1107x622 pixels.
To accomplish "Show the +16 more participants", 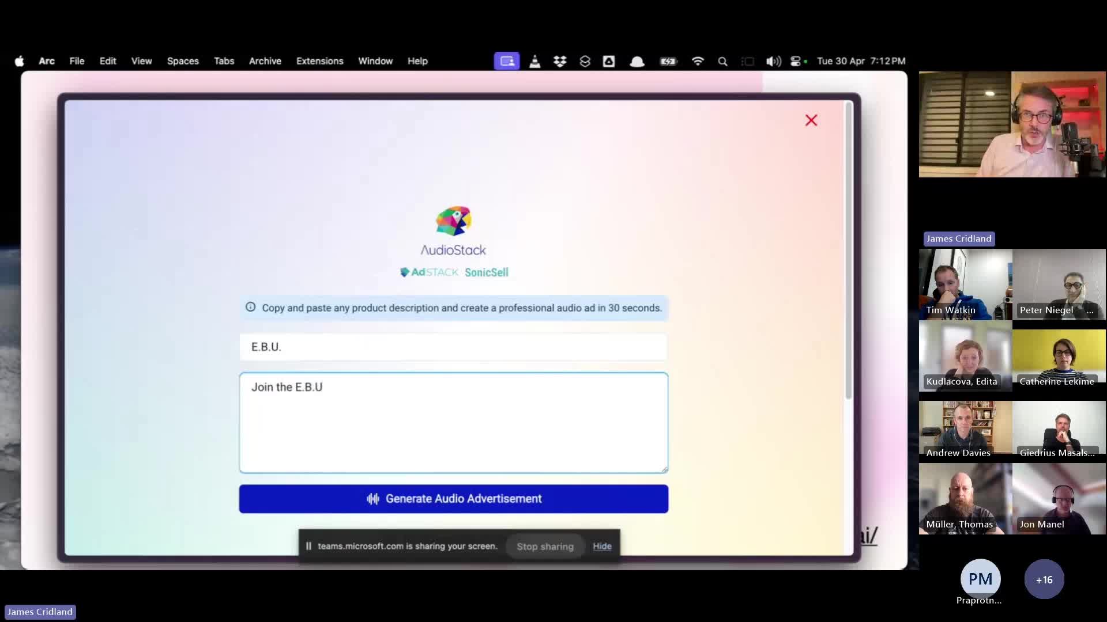I will [1044, 579].
